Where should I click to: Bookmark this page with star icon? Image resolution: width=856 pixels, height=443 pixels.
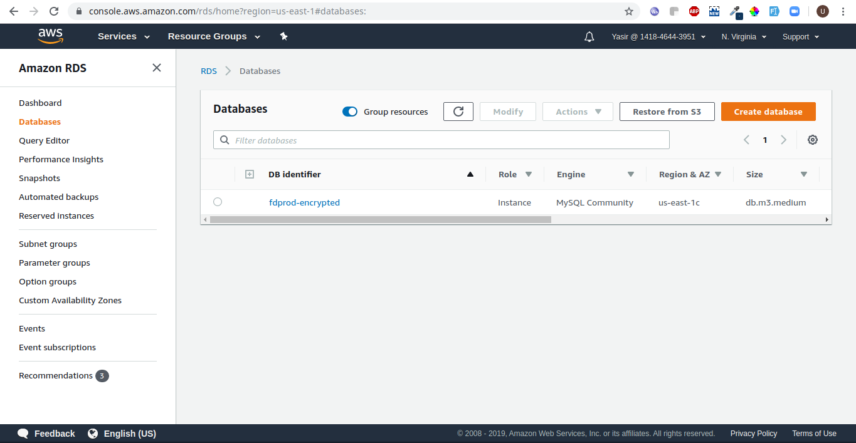click(x=628, y=11)
